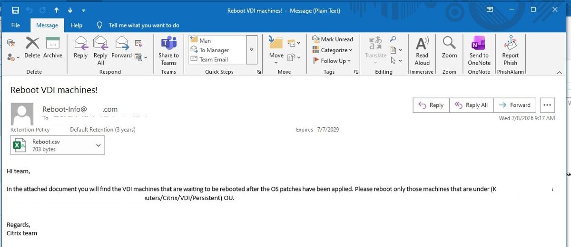Open the Select pointer dropdown in Editing

click(x=396, y=61)
